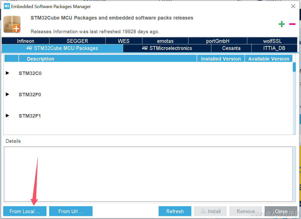Select the wolfSSL tab
Viewport: 301px width, 219px height.
point(272,41)
